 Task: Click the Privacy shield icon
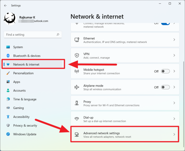8,125
